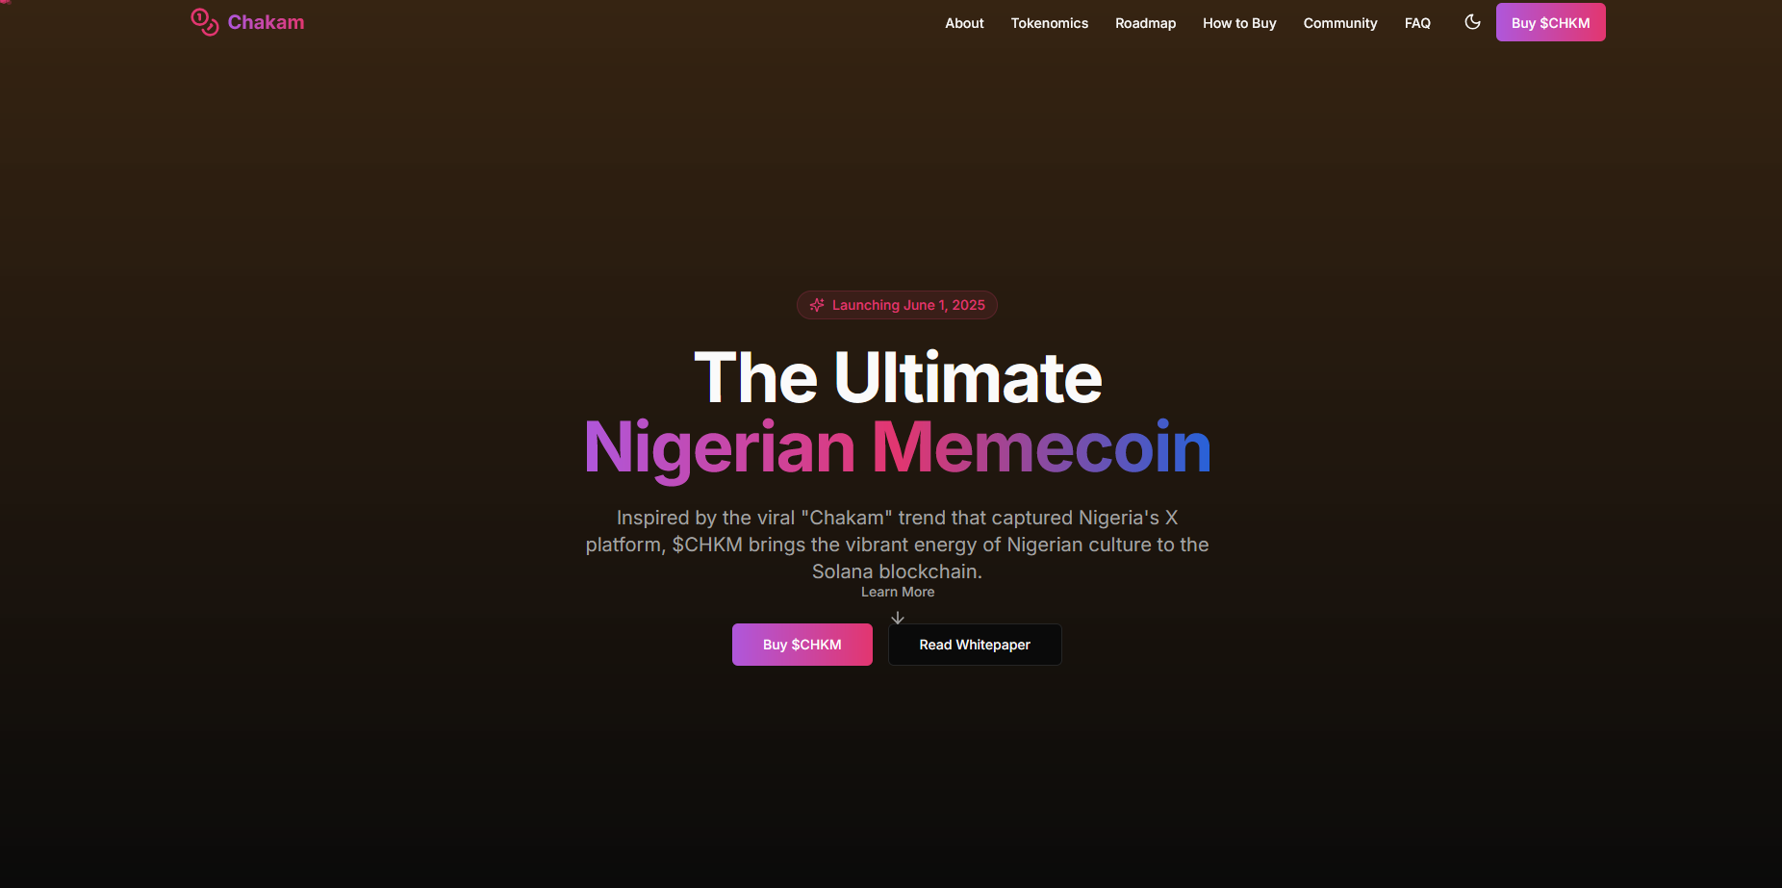Go to the Roadmap section
This screenshot has height=888, width=1782.
(x=1145, y=23)
